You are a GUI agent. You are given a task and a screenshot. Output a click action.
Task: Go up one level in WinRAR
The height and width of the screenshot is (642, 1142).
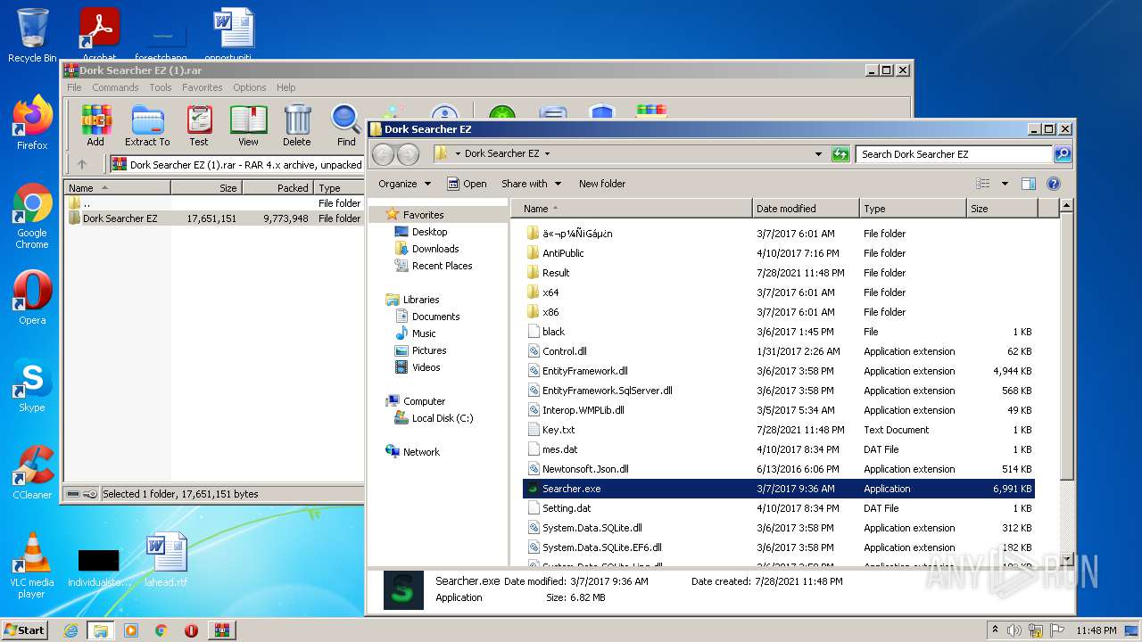pos(82,164)
